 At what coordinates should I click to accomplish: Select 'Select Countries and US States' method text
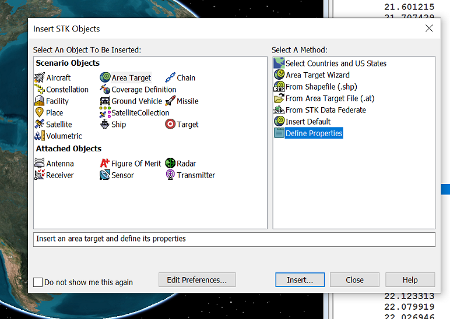tap(336, 63)
